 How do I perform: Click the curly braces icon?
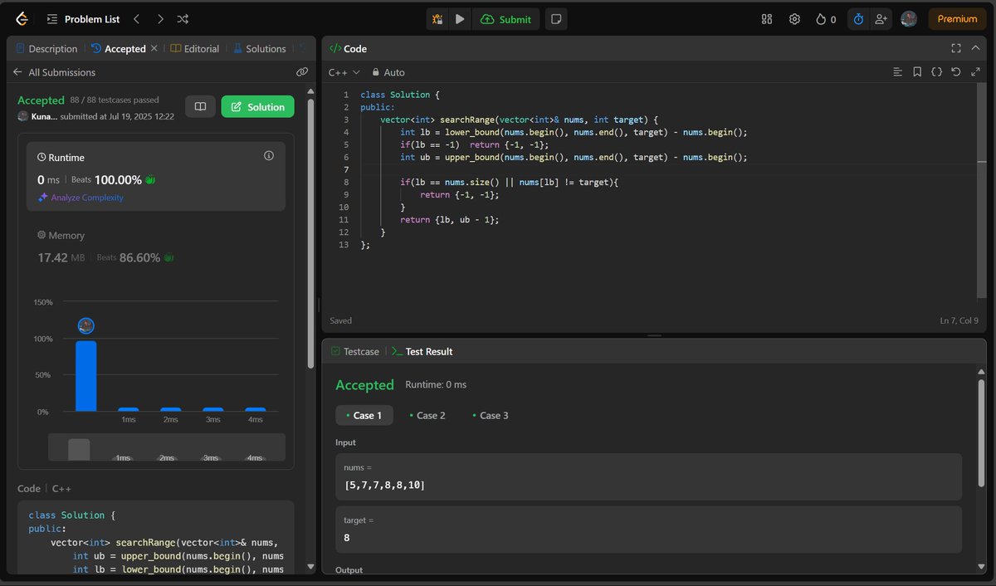coord(936,72)
